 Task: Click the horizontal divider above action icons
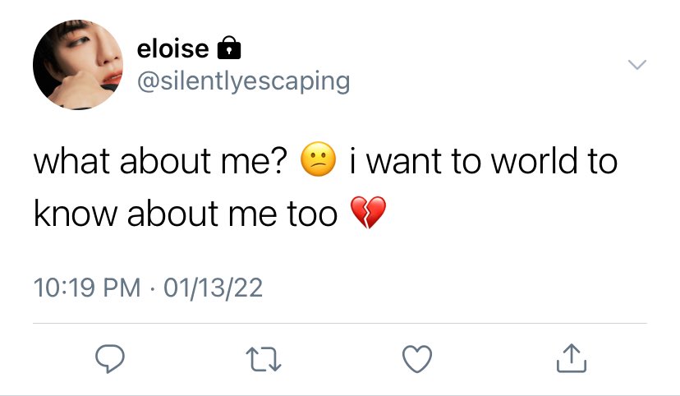click(x=340, y=323)
